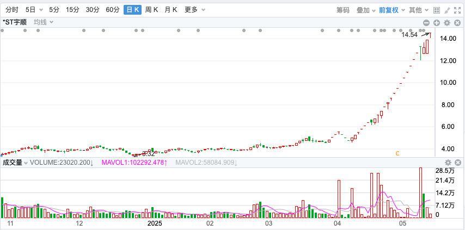
Task: Switch to 月K monthly chart
Action: click(171, 10)
